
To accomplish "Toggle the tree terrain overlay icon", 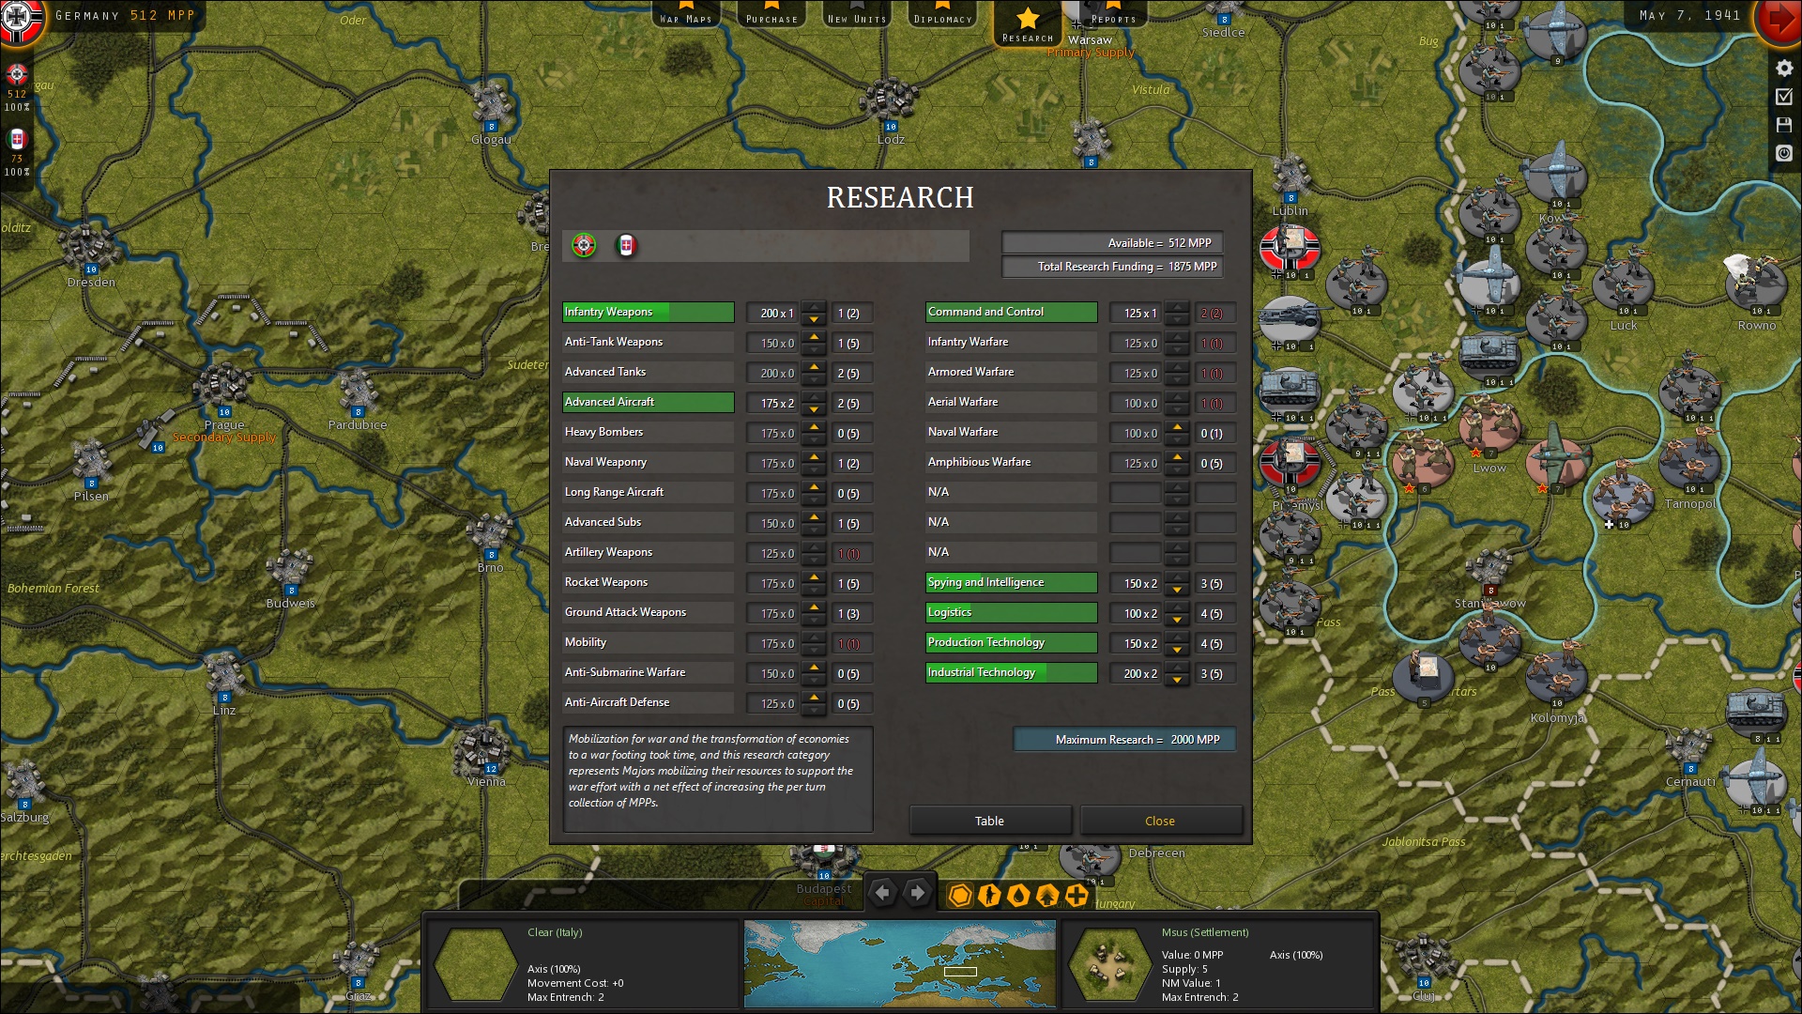I will [x=1047, y=896].
